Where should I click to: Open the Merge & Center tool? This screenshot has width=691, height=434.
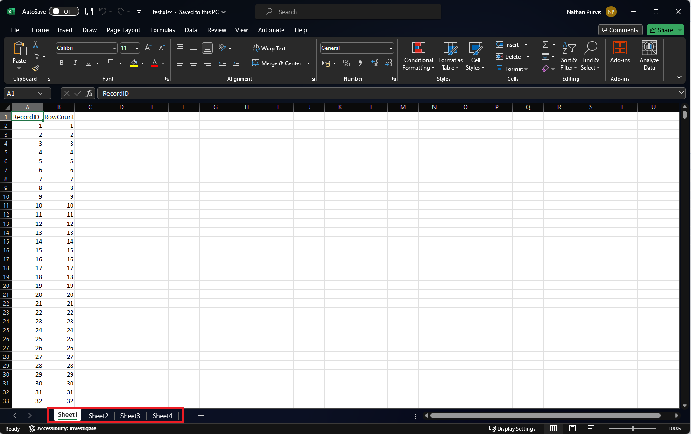(x=277, y=63)
